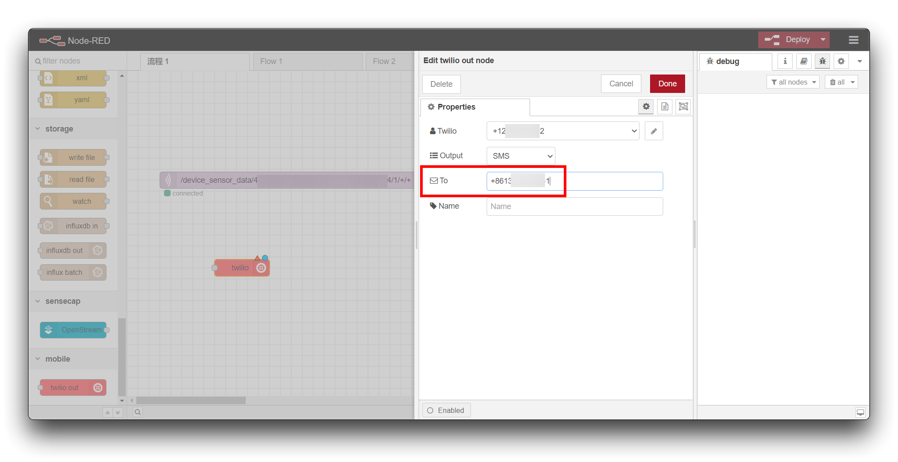Open the all nodes filter dropdown
This screenshot has height=462, width=898.
click(x=793, y=82)
